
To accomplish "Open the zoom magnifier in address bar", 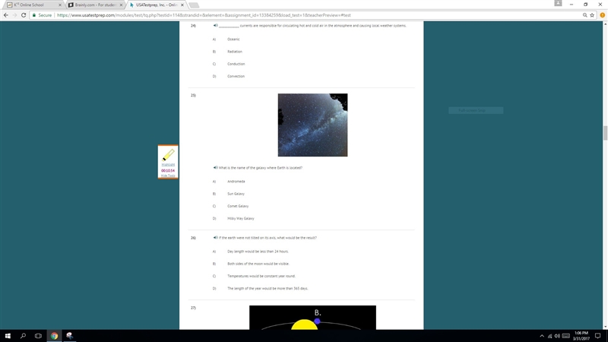I will click(584, 15).
